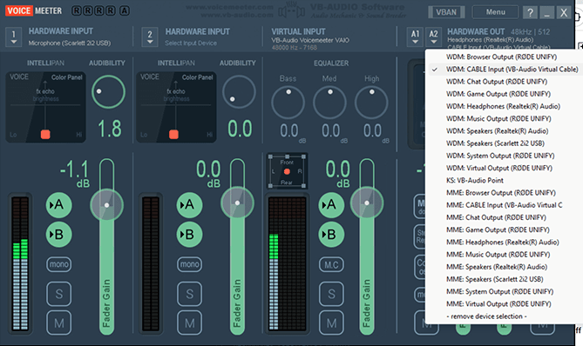
Task: Click the Front/Rear surround panner red dot
Action: [287, 171]
